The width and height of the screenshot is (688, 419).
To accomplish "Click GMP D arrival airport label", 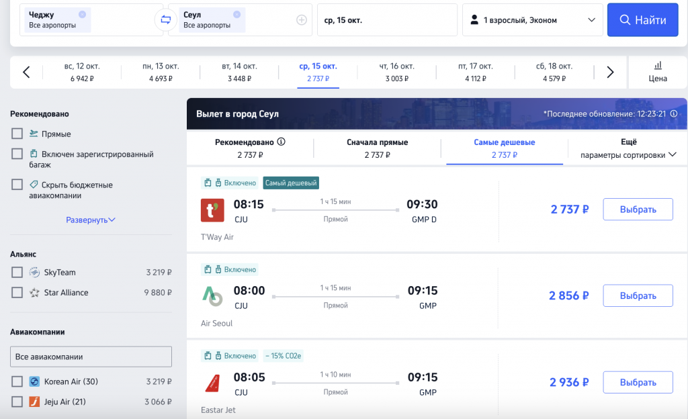I will [424, 219].
